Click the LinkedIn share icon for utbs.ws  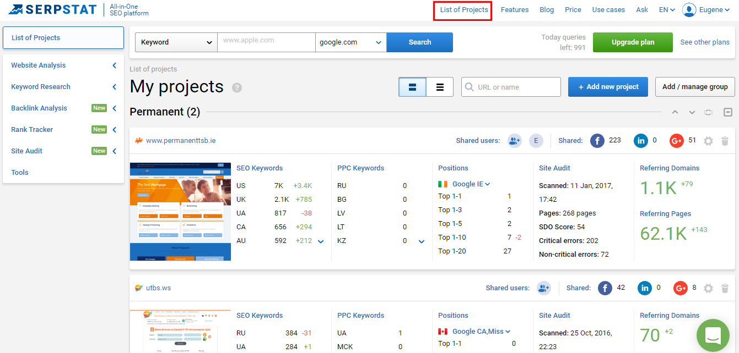[644, 288]
